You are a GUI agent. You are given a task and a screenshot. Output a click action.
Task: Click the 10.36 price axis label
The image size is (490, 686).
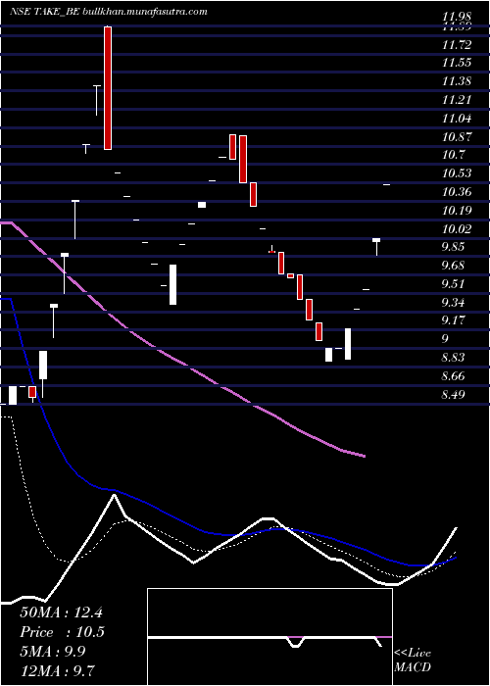(x=457, y=192)
